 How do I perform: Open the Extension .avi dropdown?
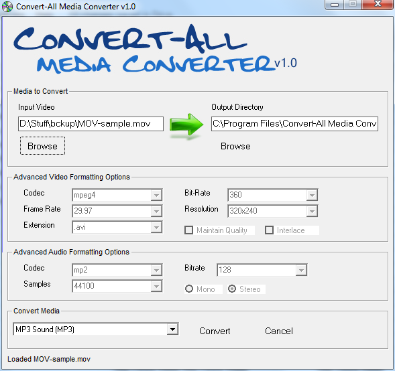pyautogui.click(x=117, y=227)
